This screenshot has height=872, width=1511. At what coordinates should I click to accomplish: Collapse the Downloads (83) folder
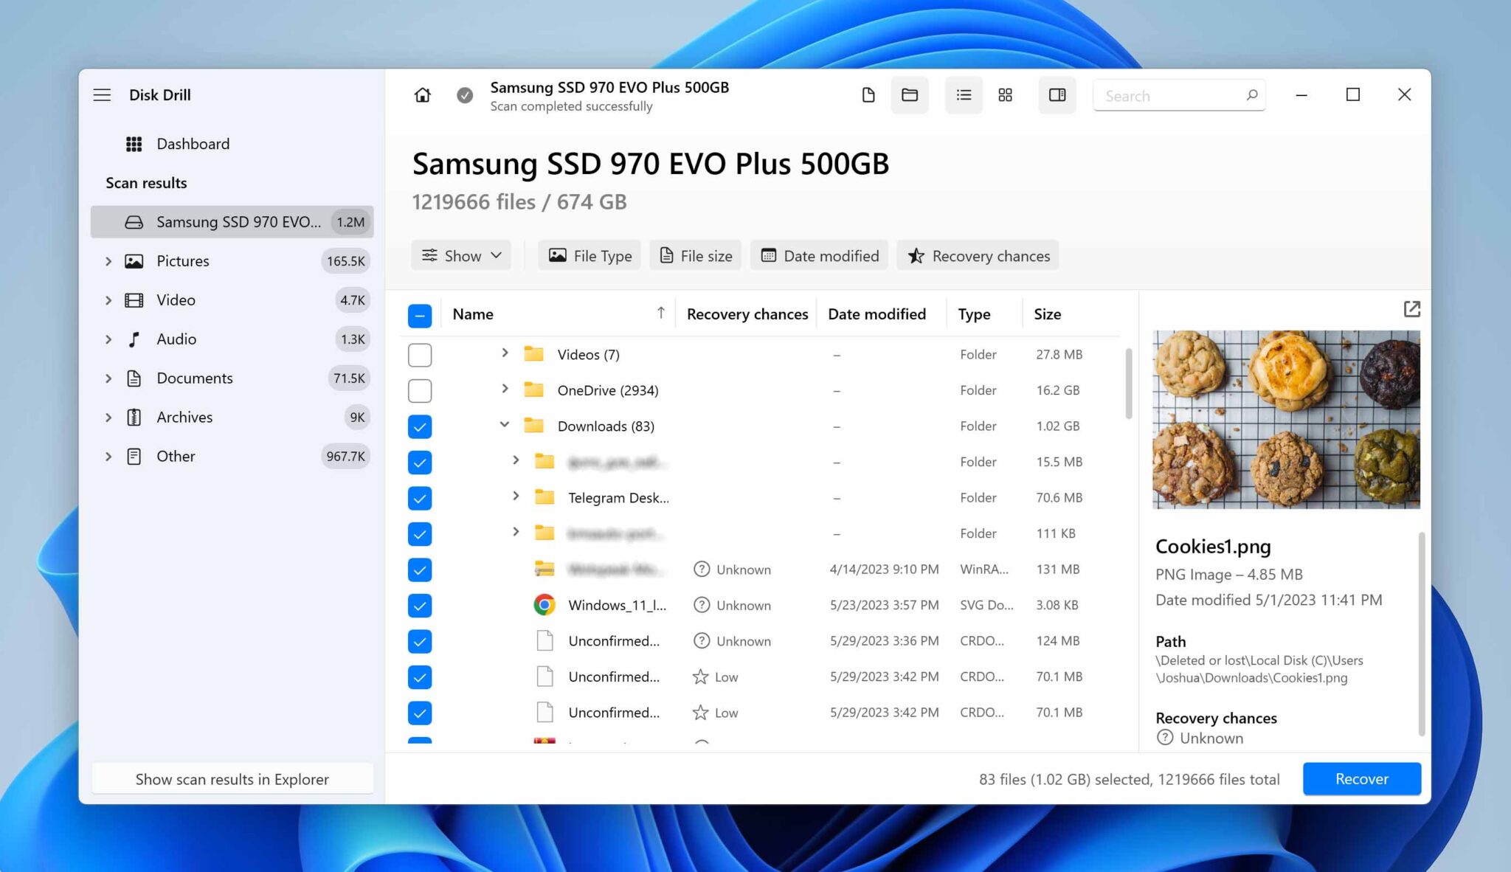(505, 424)
